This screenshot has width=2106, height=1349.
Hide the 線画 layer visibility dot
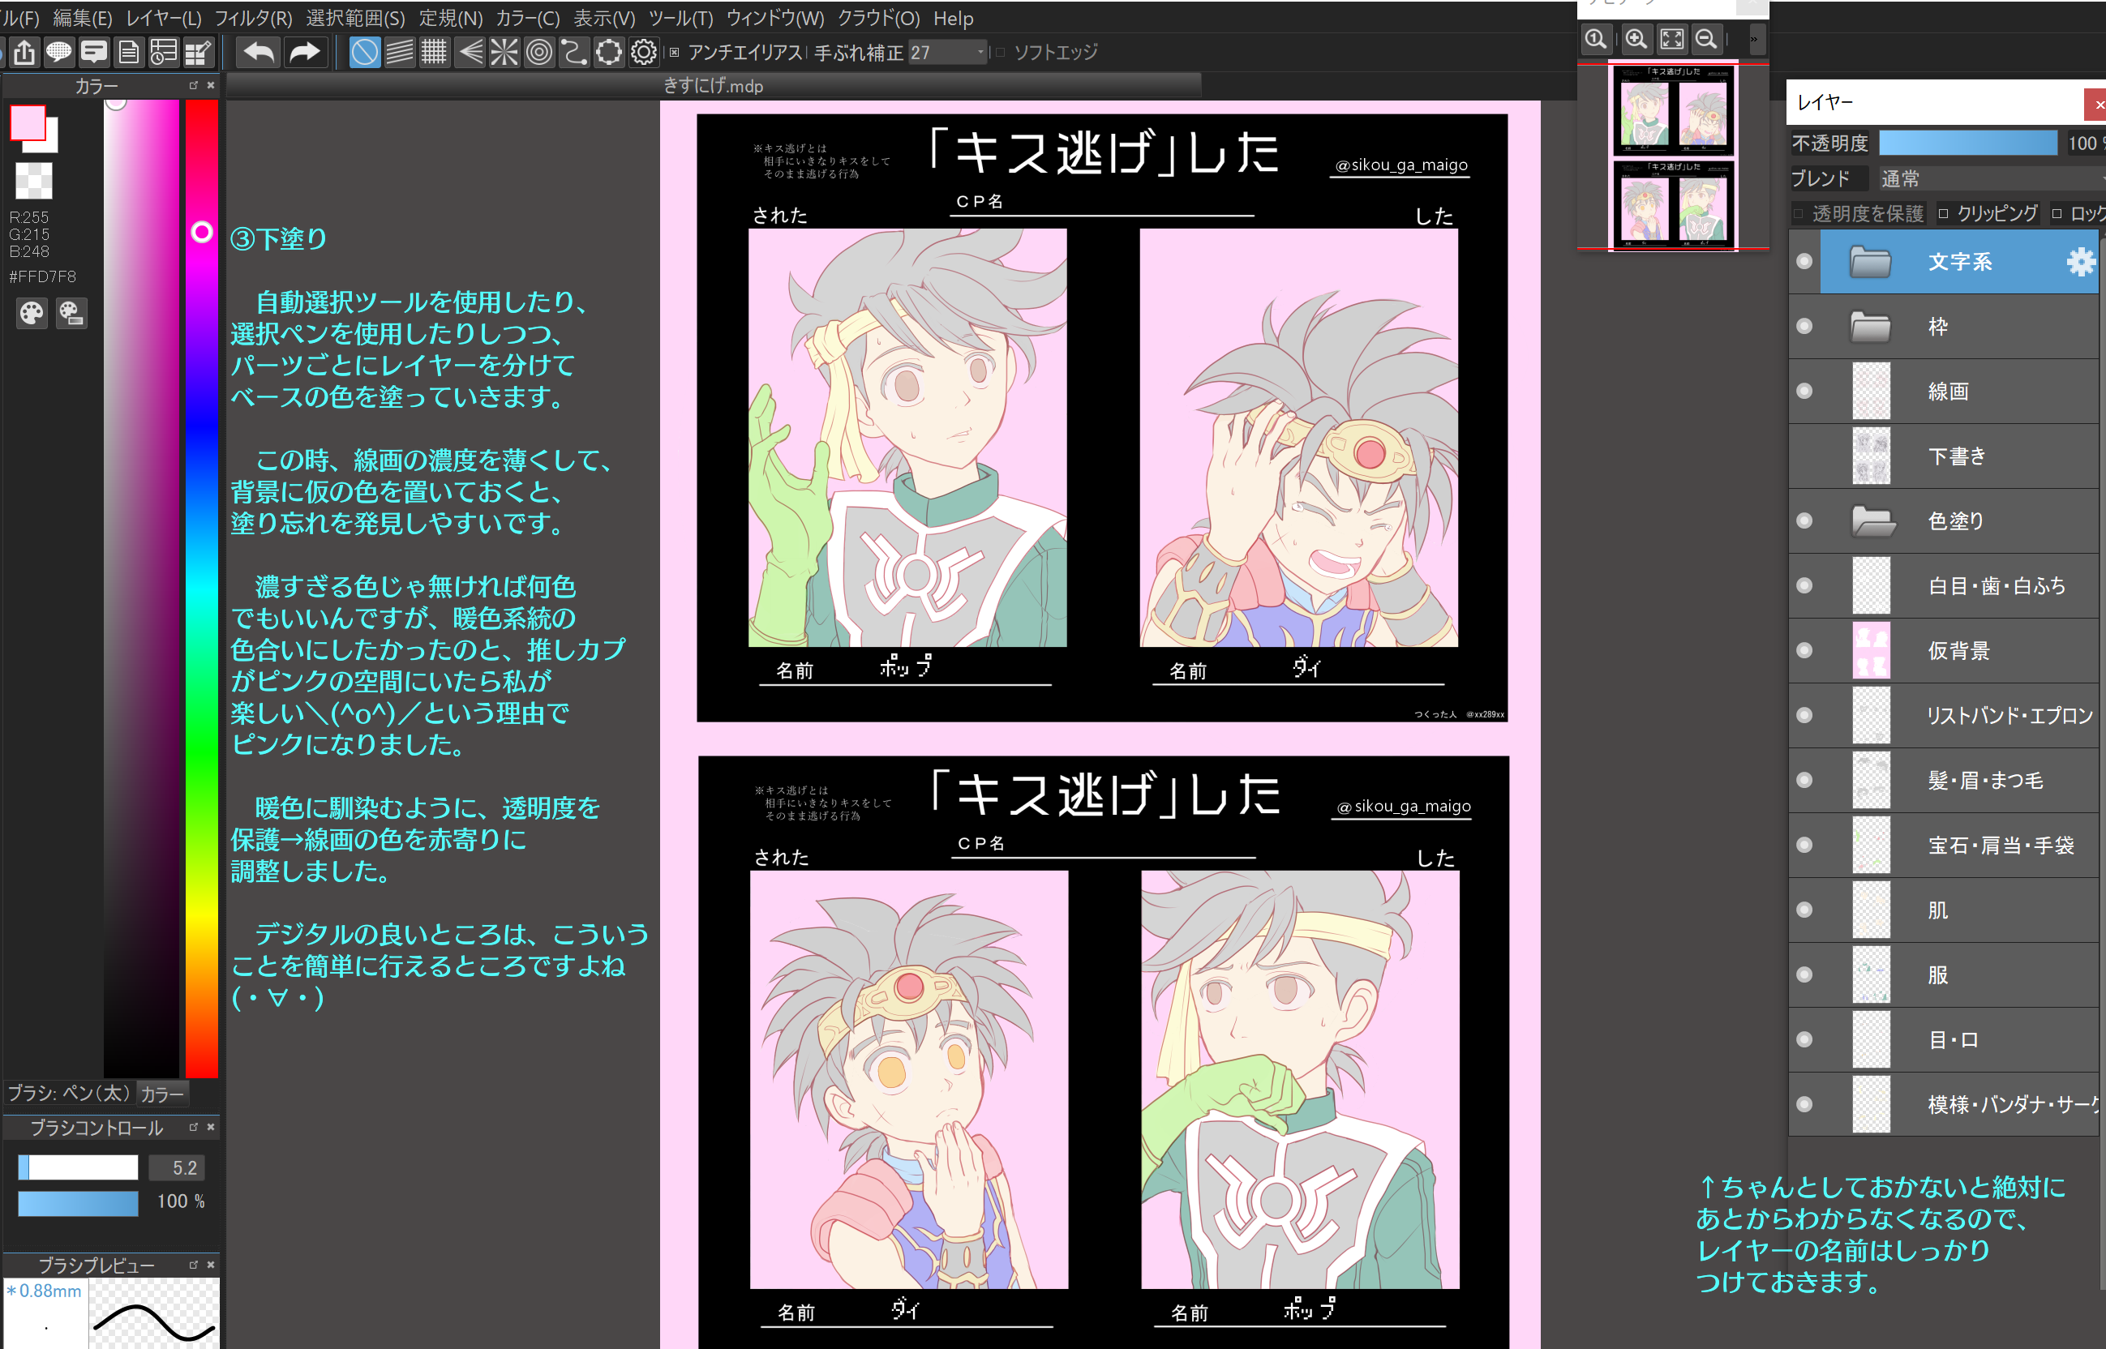[x=1804, y=391]
